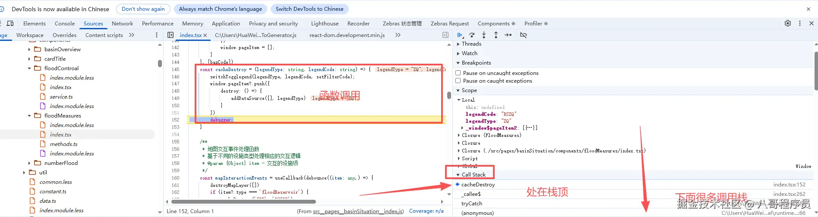Collapse the floodControal folder
818x217 pixels.
29,68
